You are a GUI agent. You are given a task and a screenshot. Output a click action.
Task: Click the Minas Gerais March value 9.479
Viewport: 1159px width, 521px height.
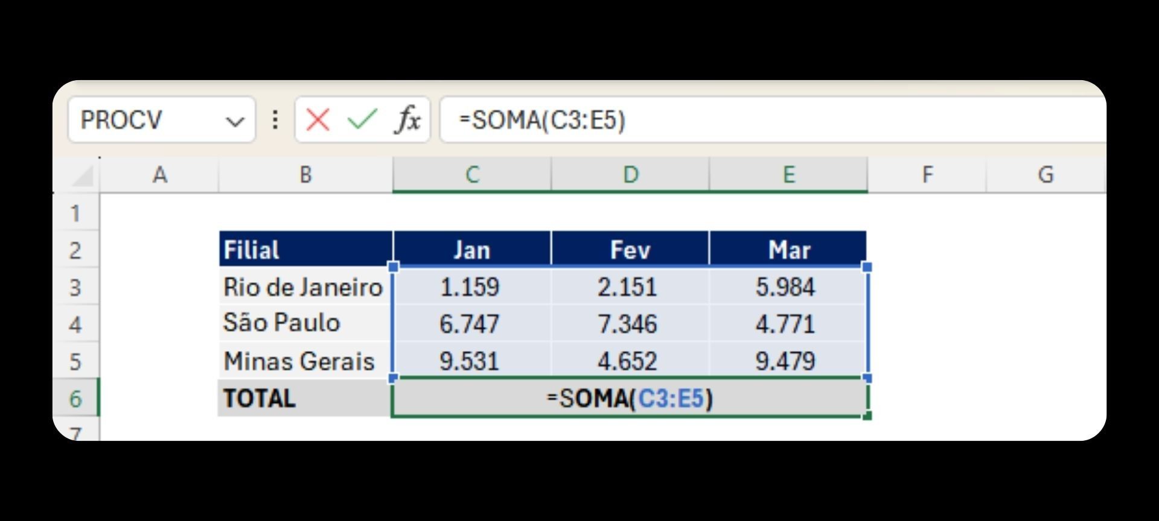click(785, 361)
